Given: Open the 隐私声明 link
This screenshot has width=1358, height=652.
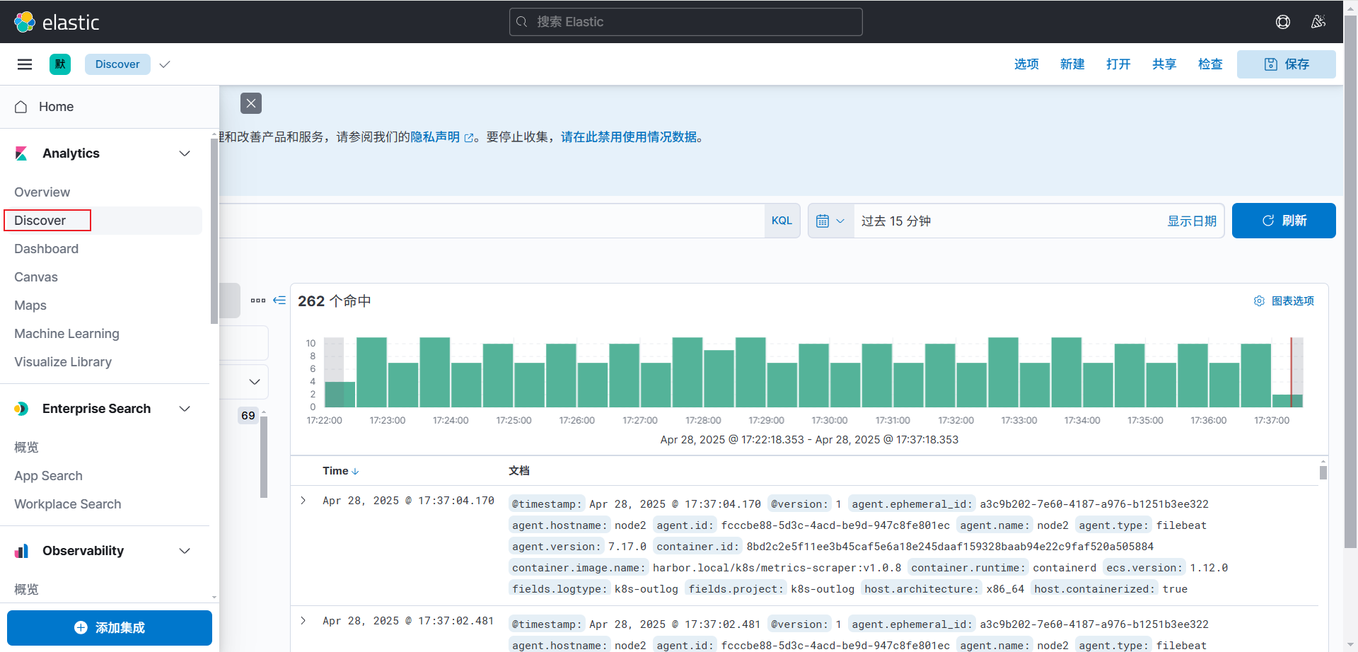Looking at the screenshot, I should (442, 137).
